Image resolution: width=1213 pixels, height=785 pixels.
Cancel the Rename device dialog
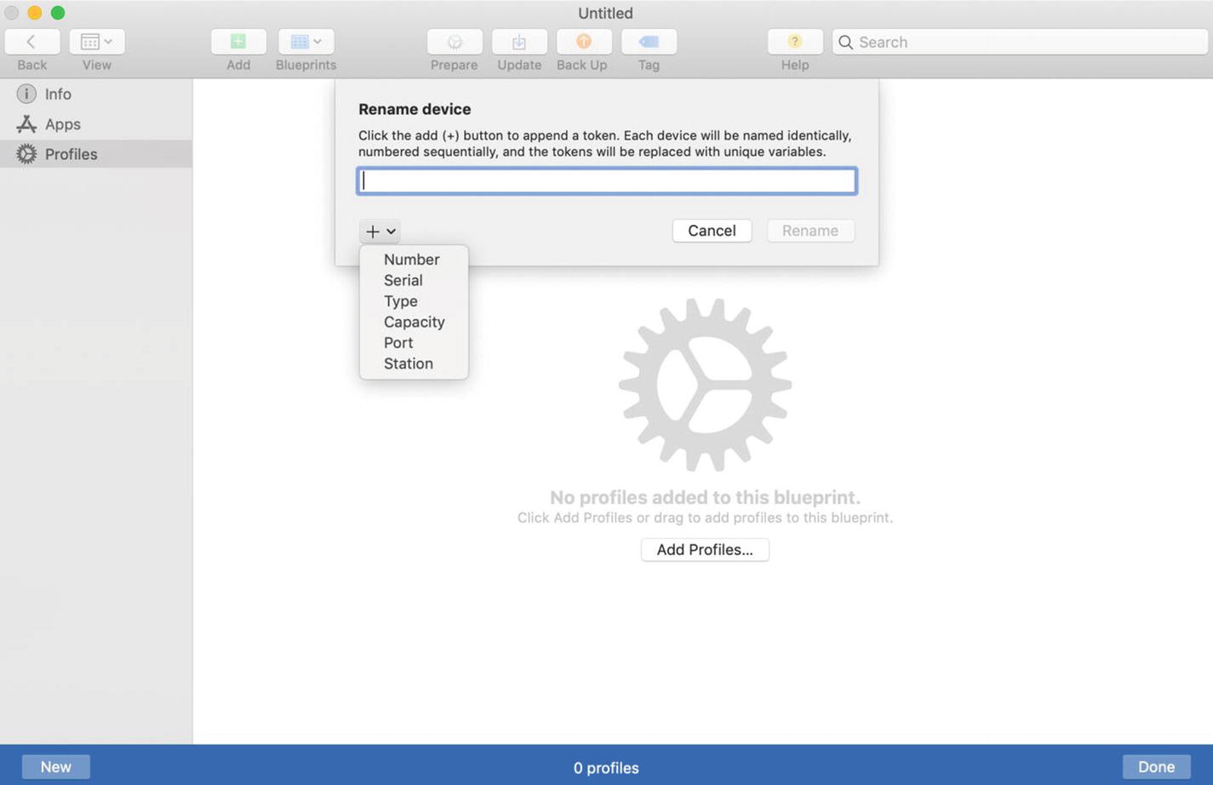(x=712, y=231)
